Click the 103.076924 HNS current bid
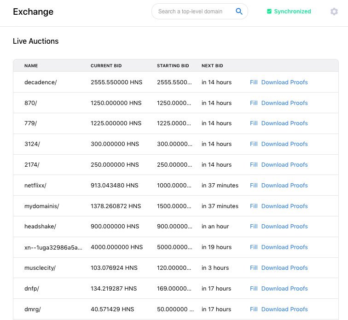The image size is (348, 320). [114, 268]
